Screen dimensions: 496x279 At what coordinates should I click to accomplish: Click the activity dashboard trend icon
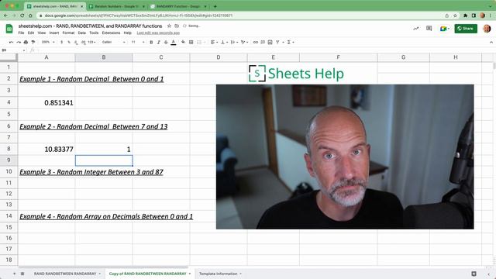[x=415, y=29]
